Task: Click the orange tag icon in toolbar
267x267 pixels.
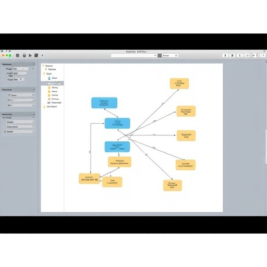Action: click(3, 55)
